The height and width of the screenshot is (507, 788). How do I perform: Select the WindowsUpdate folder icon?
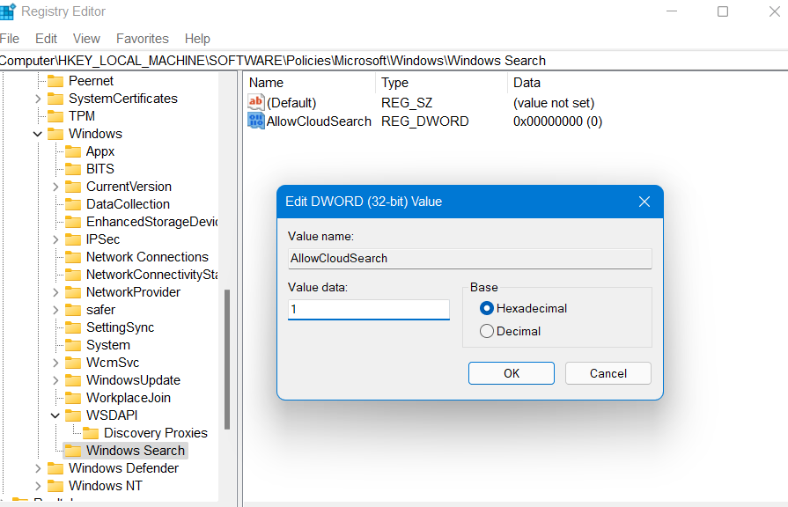[x=73, y=380]
